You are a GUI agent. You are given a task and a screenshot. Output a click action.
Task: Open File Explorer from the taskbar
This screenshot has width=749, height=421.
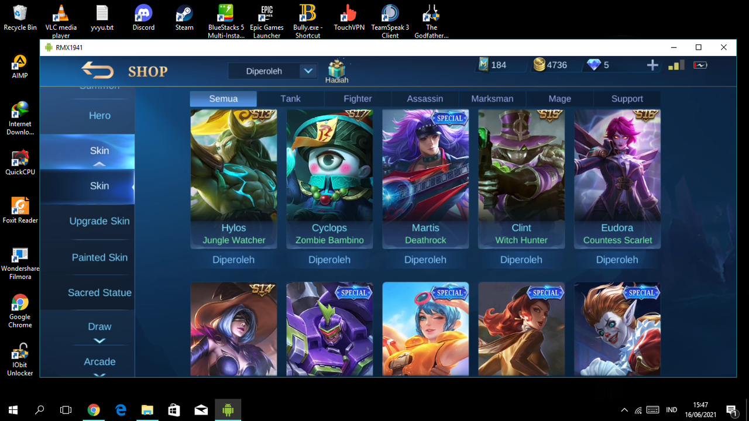point(147,410)
